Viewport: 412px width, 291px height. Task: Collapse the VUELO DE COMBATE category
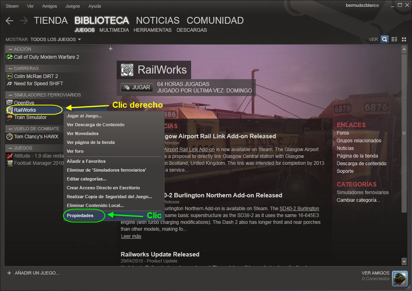coord(10,129)
